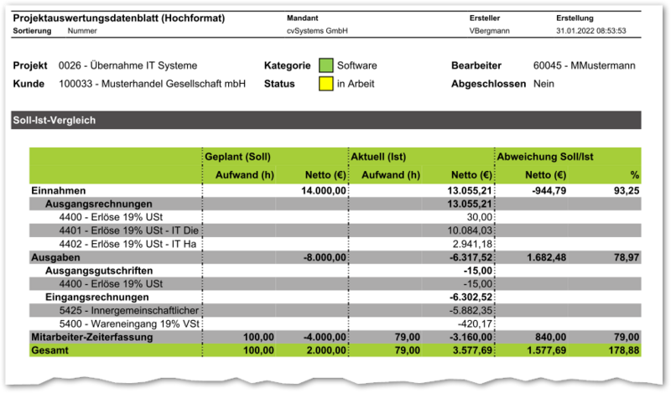Click the status text in Arbeit
Image resolution: width=671 pixels, height=393 pixels.
[x=356, y=84]
